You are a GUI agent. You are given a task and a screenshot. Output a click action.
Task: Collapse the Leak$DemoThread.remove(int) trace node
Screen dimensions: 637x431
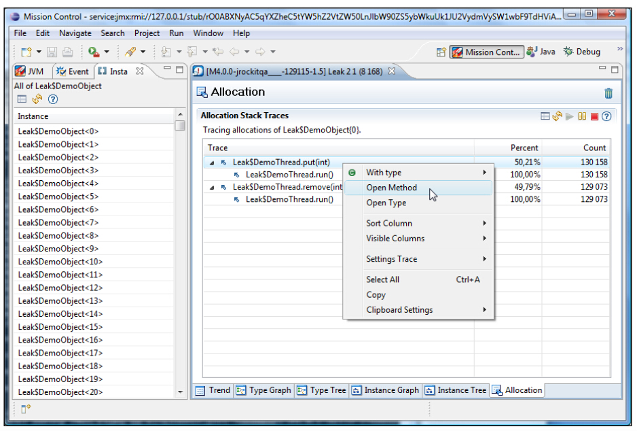coord(211,187)
